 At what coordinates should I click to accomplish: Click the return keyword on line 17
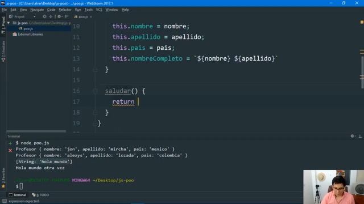123,101
